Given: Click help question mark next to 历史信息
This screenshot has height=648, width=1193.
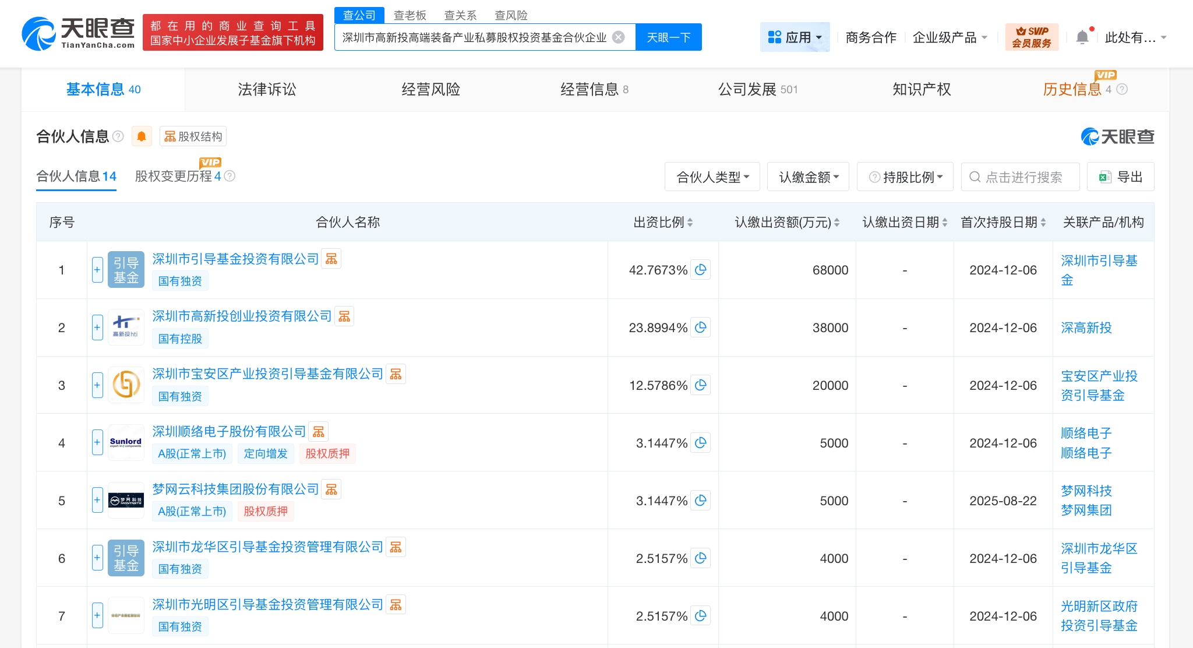Looking at the screenshot, I should coord(1122,89).
